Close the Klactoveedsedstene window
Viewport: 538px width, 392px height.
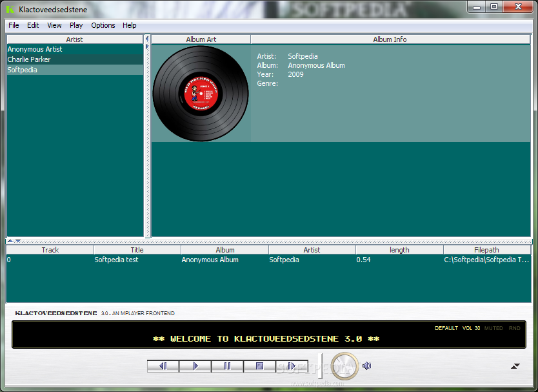(518, 7)
